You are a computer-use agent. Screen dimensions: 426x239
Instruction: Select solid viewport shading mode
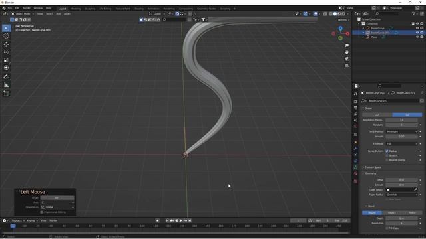coord(335,14)
